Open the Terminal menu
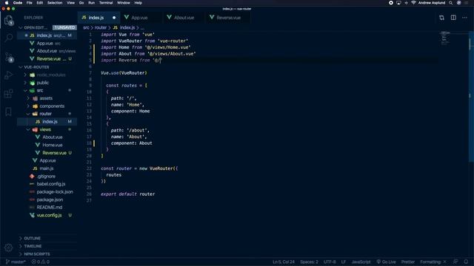Viewport: 474px width, 266px height. point(106,3)
